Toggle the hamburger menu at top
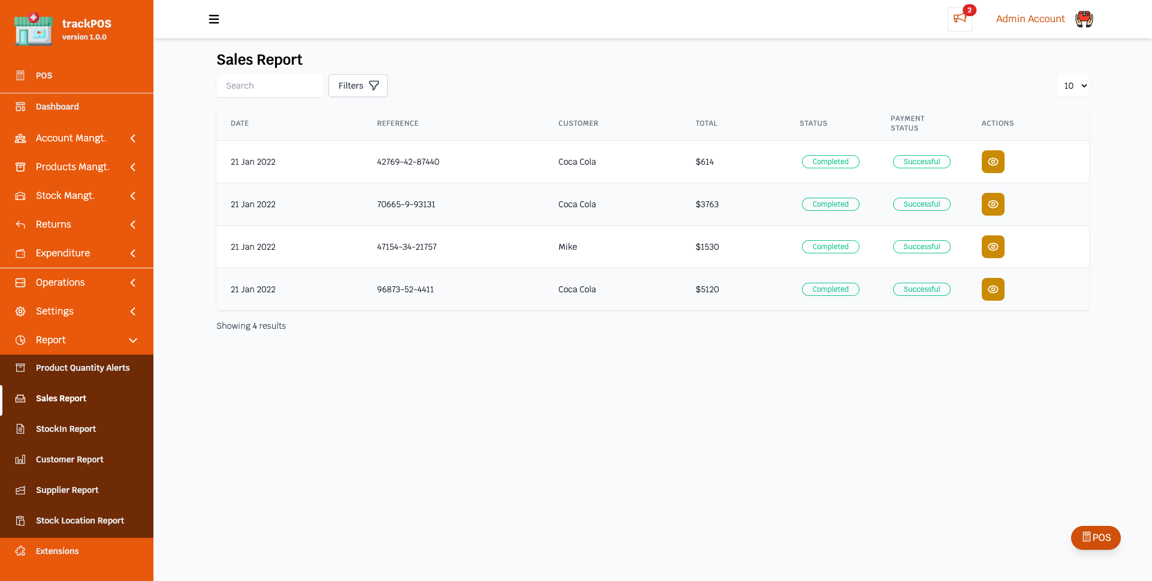The image size is (1152, 581). (214, 19)
